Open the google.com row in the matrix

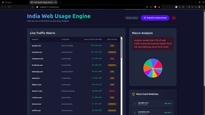tap(75, 45)
